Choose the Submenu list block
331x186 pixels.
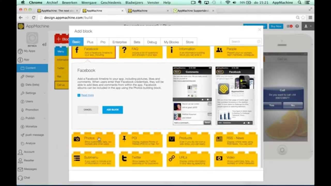coord(93,160)
